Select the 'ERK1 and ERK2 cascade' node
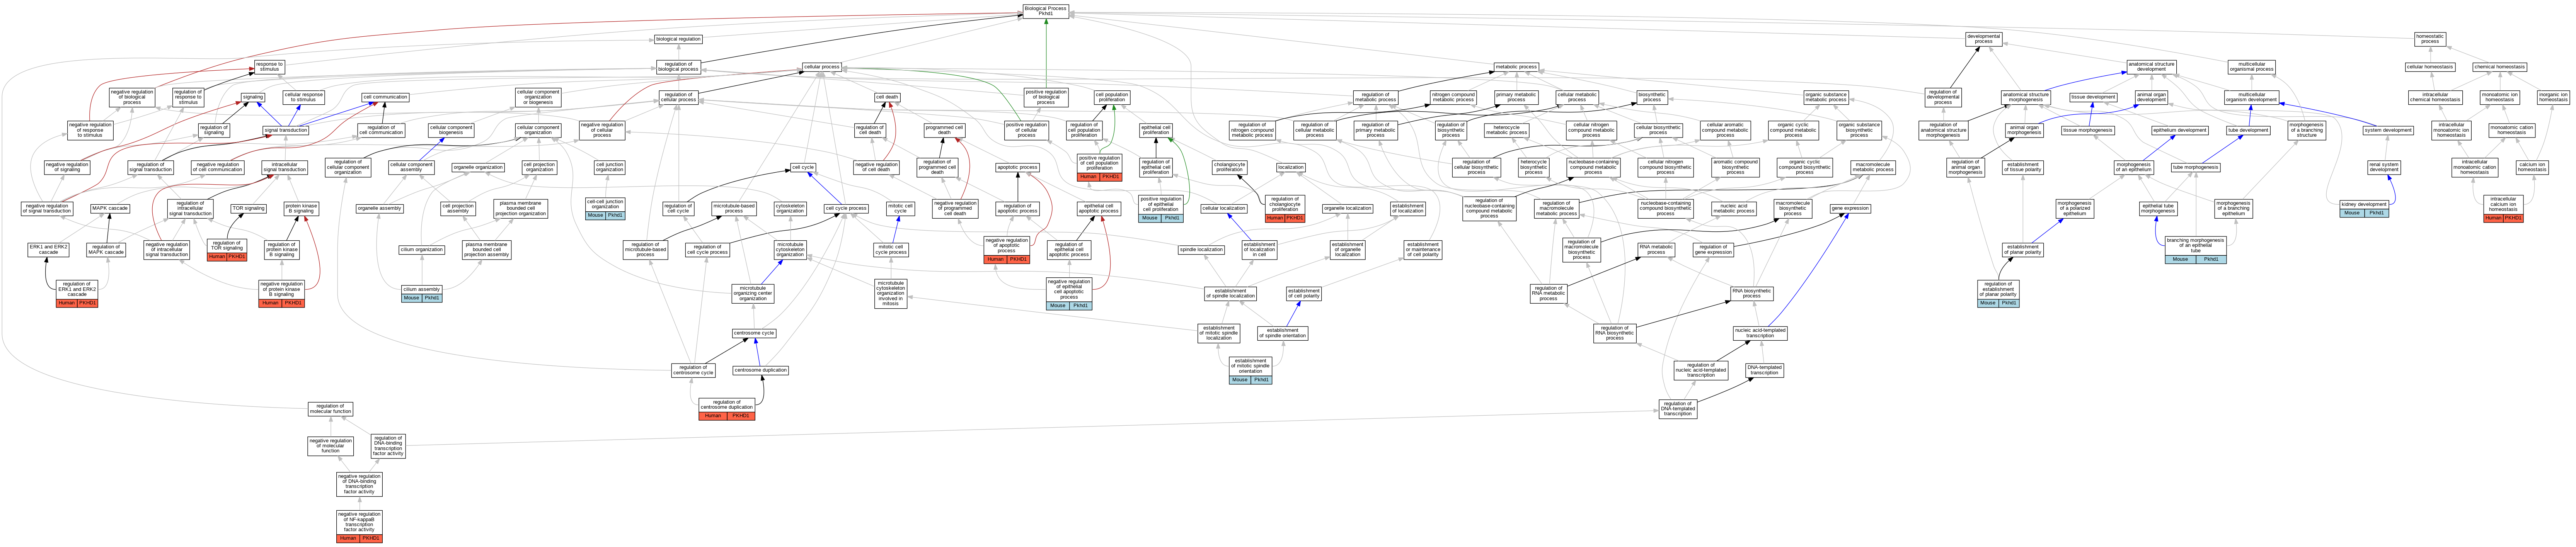Screen dimensions: 2576x547 click(49, 249)
